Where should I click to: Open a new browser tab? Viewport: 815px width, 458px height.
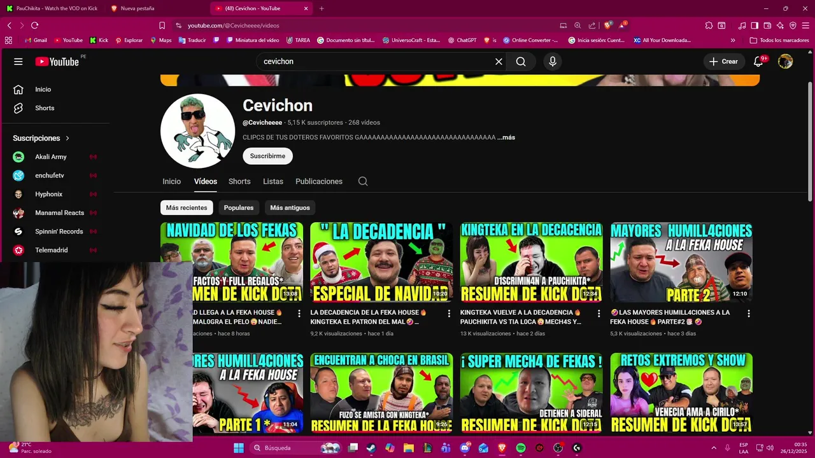[322, 8]
